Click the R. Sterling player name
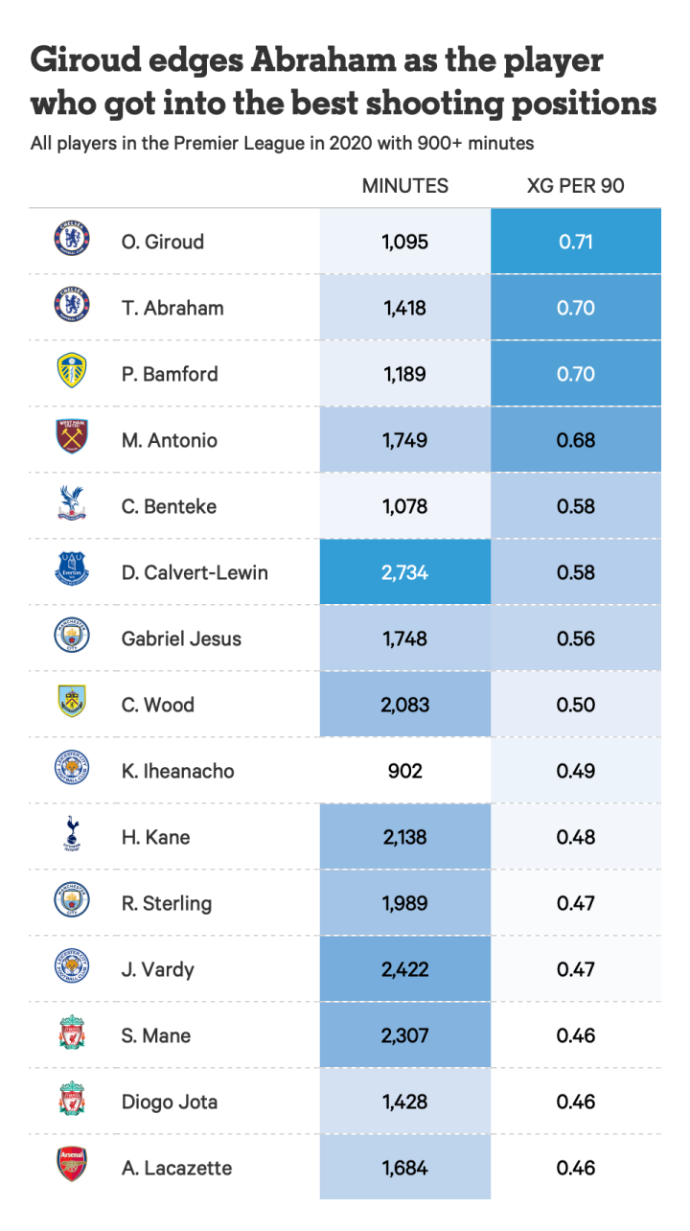This screenshot has width=690, height=1231. pyautogui.click(x=167, y=903)
